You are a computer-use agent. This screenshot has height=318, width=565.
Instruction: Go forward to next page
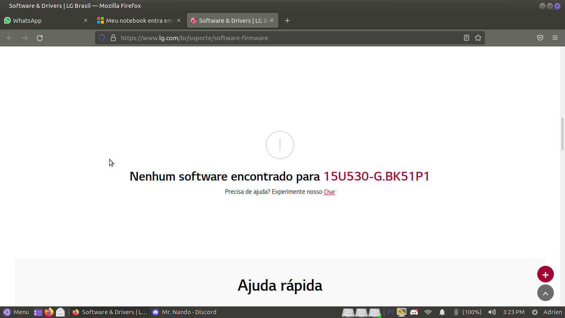[x=25, y=38]
